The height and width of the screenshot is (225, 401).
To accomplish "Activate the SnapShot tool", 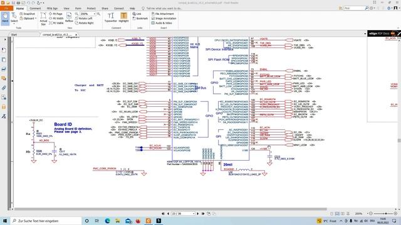I will (x=28, y=14).
